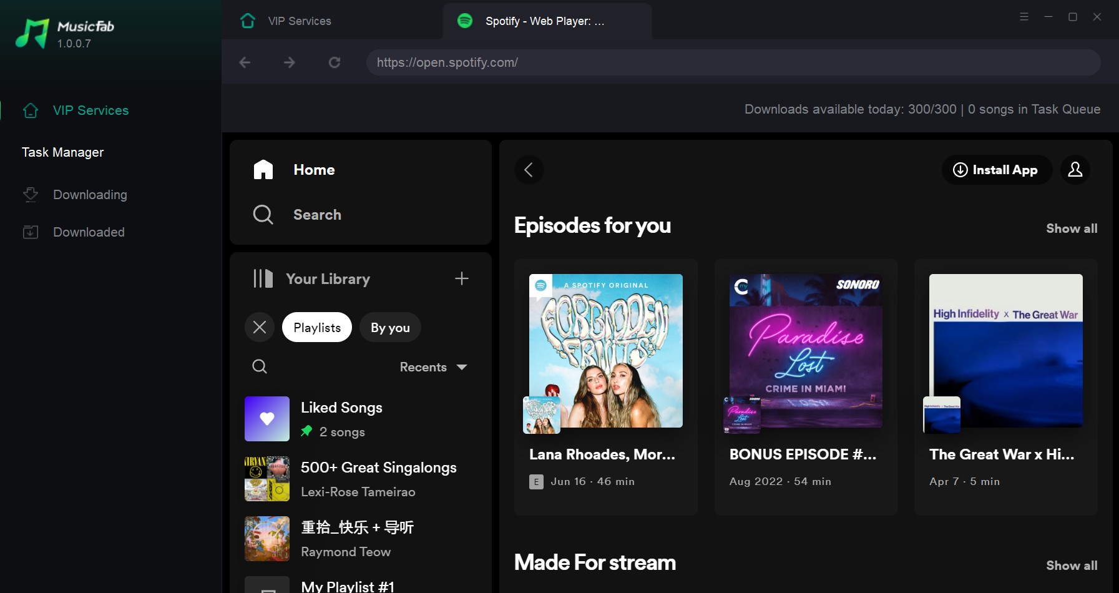Show all Episodes for you
The height and width of the screenshot is (593, 1119).
1072,228
